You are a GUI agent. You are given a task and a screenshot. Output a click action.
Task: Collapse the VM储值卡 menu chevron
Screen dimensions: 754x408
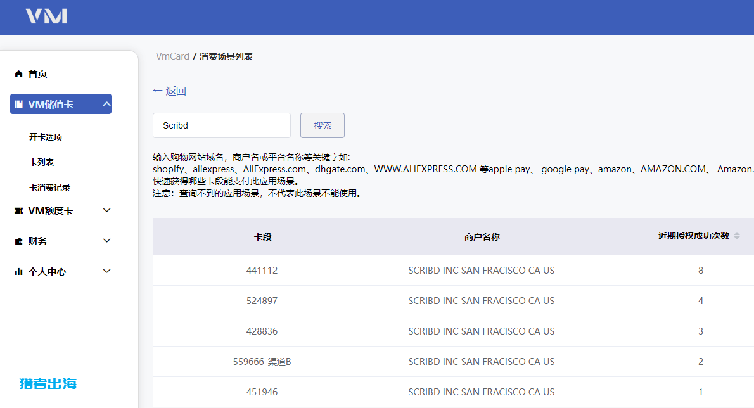(106, 104)
